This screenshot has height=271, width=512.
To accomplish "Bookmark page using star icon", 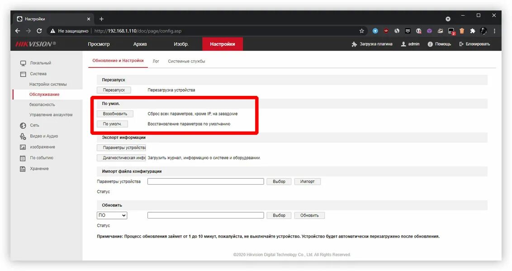I will (361, 31).
